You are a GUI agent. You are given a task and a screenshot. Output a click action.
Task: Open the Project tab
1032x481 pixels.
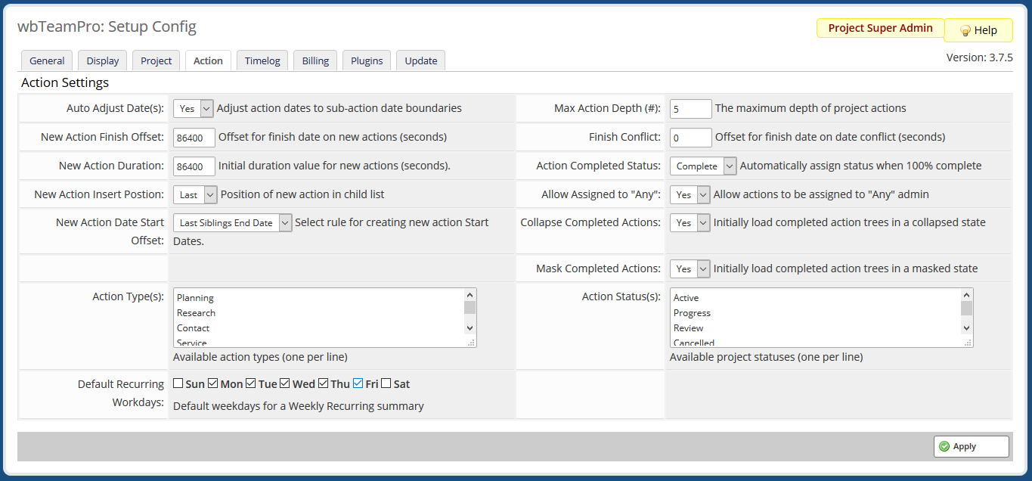coord(157,61)
